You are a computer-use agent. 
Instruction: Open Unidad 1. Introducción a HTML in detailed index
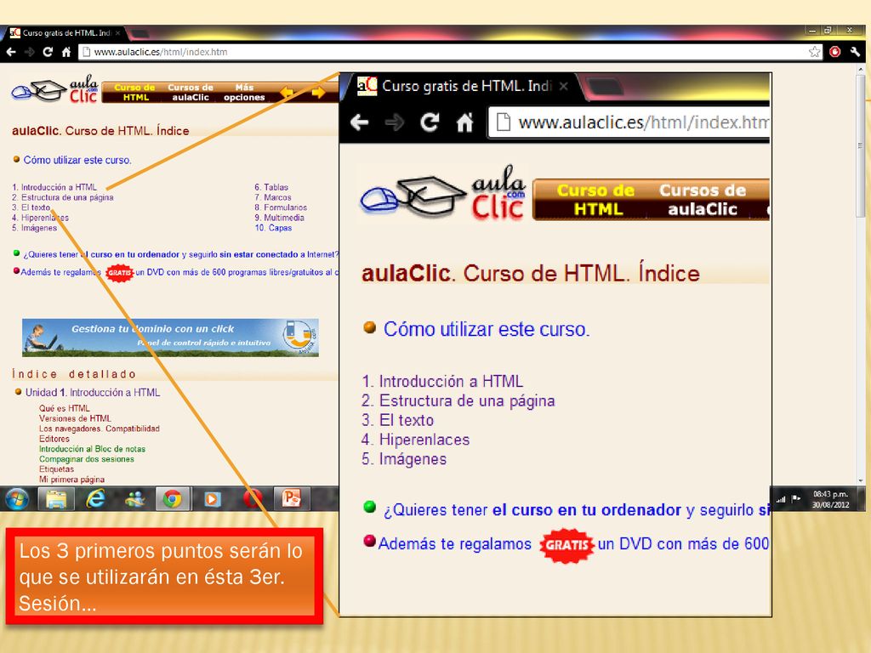coord(92,393)
